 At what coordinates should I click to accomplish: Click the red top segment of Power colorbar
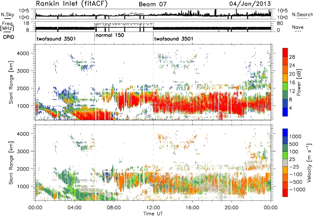click(x=285, y=52)
